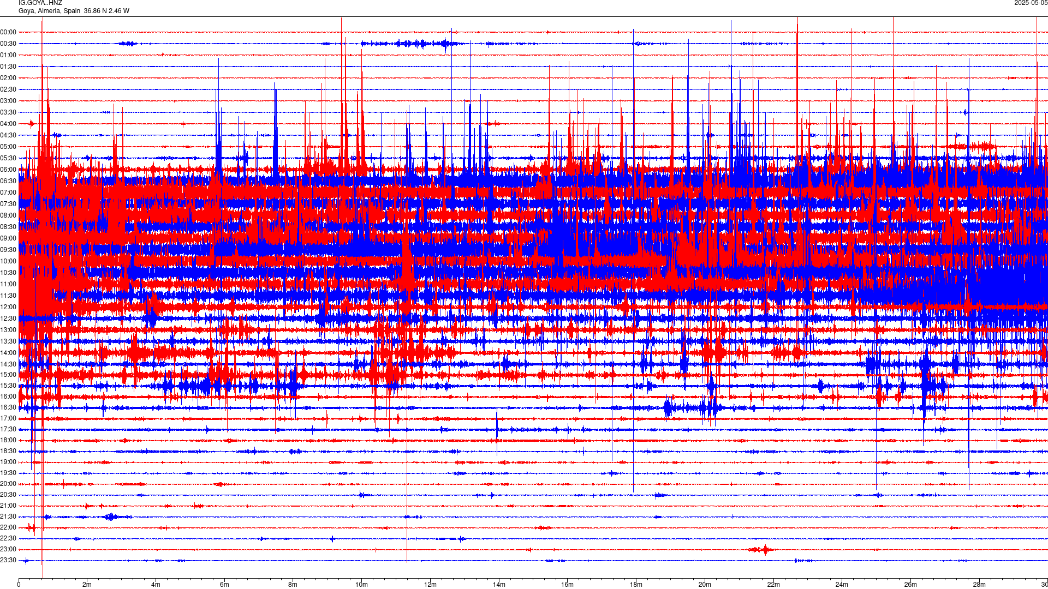Select the 00:00 time row label
This screenshot has height=589, width=1048.
point(8,32)
